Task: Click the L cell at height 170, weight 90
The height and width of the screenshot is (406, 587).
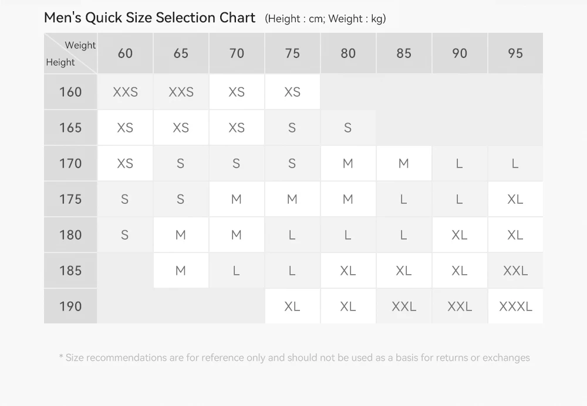Action: point(460,163)
